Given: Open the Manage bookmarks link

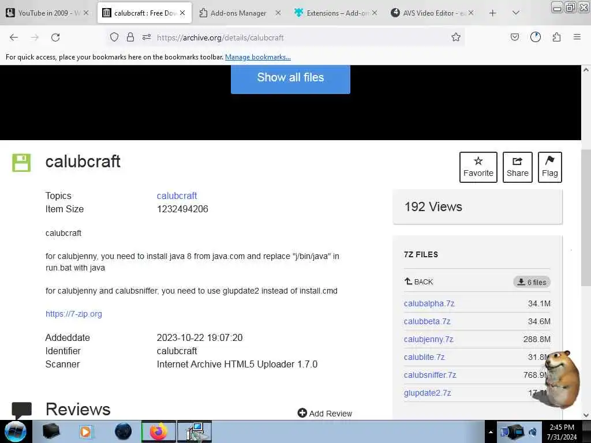Looking at the screenshot, I should [x=258, y=57].
